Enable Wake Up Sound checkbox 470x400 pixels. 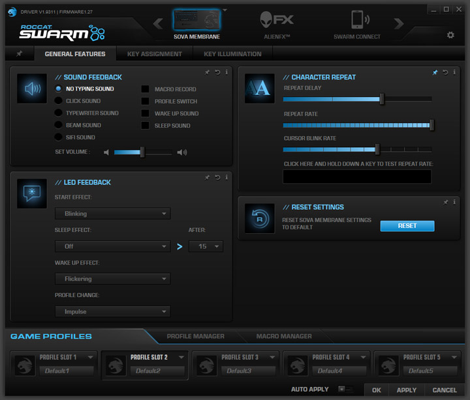click(x=145, y=113)
